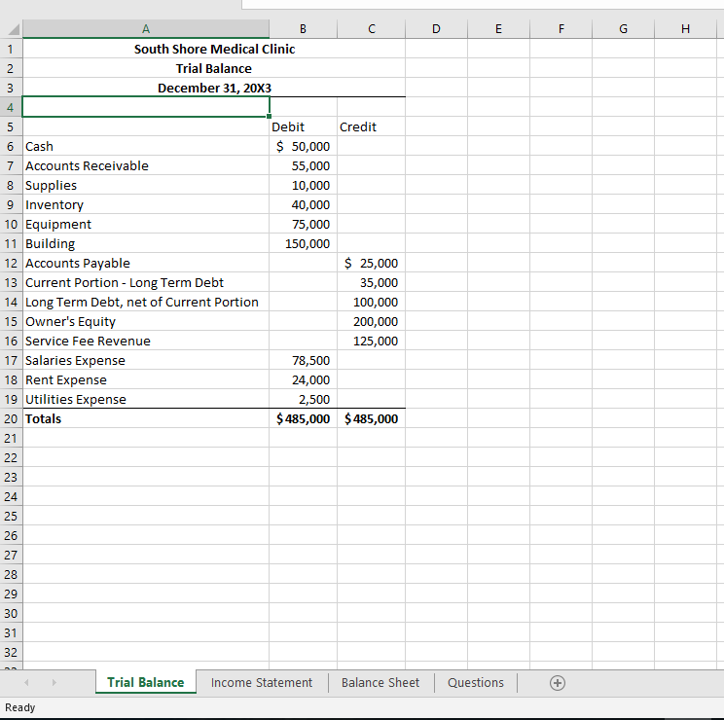Select column H header
Image resolution: width=724 pixels, height=720 pixels.
686,29
